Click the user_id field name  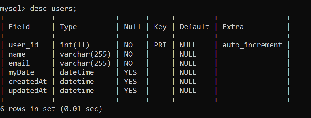click(x=24, y=45)
